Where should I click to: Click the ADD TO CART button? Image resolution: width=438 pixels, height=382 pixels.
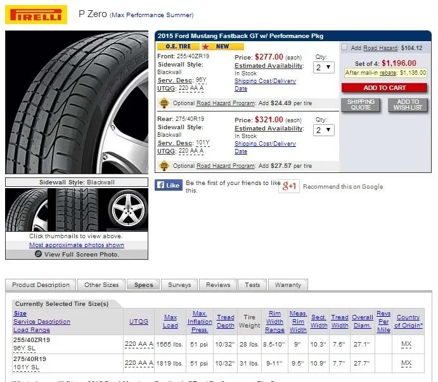click(x=384, y=87)
